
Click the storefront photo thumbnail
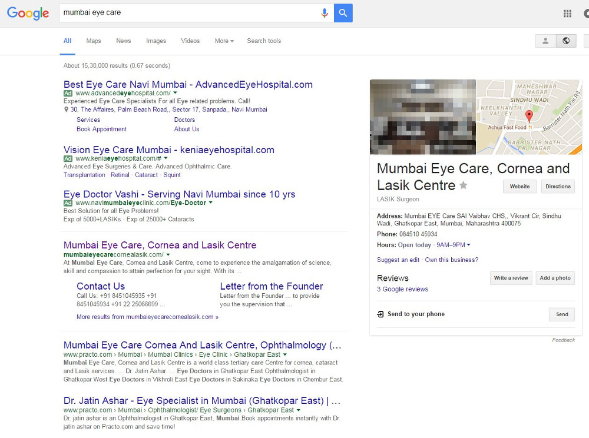tap(422, 117)
